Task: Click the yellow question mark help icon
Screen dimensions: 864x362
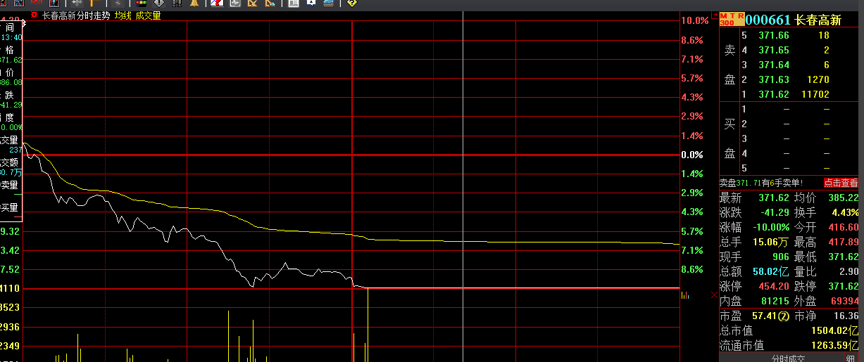Action: [352, 3]
